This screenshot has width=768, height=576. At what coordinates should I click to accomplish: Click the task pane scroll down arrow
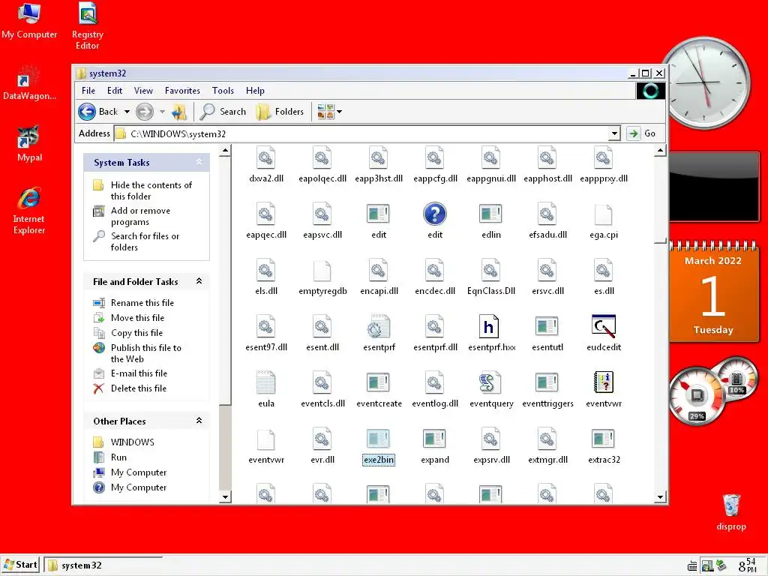pyautogui.click(x=225, y=496)
